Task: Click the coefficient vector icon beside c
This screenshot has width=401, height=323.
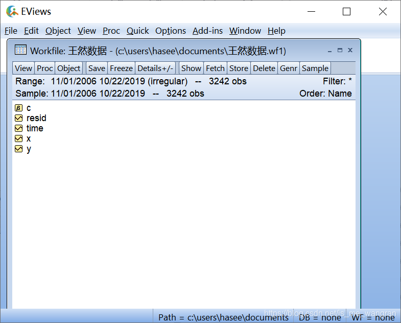Action: click(18, 108)
